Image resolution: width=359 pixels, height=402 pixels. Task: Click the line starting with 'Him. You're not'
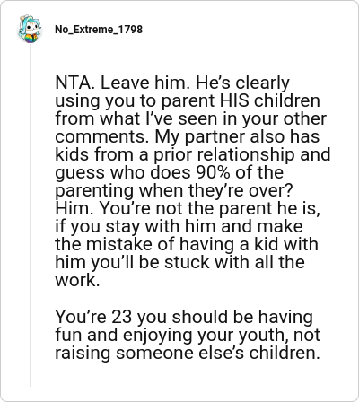pyautogui.click(x=188, y=208)
